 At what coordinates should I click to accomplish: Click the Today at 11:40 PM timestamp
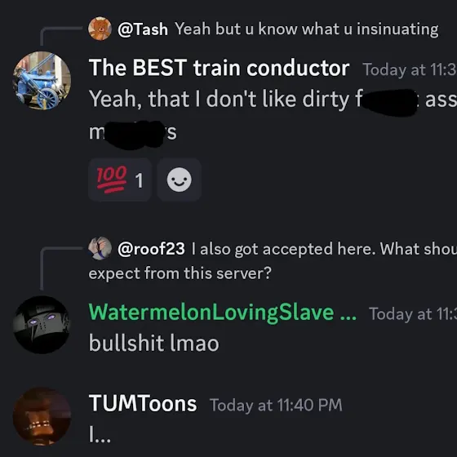coord(276,405)
